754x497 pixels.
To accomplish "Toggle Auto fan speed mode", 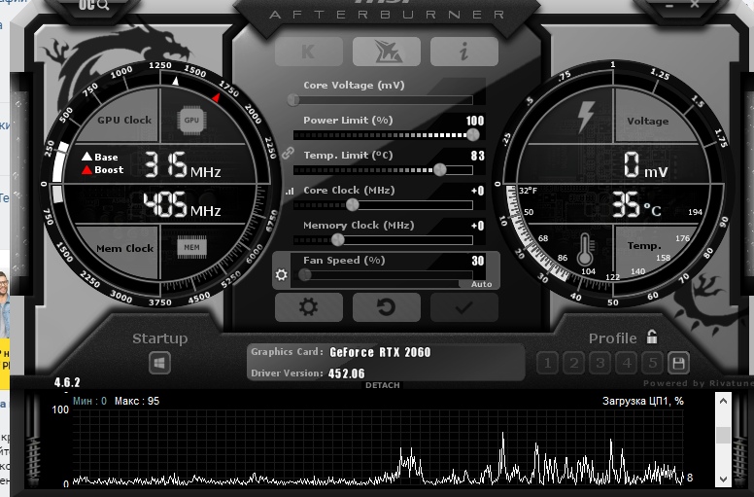I will pyautogui.click(x=481, y=284).
